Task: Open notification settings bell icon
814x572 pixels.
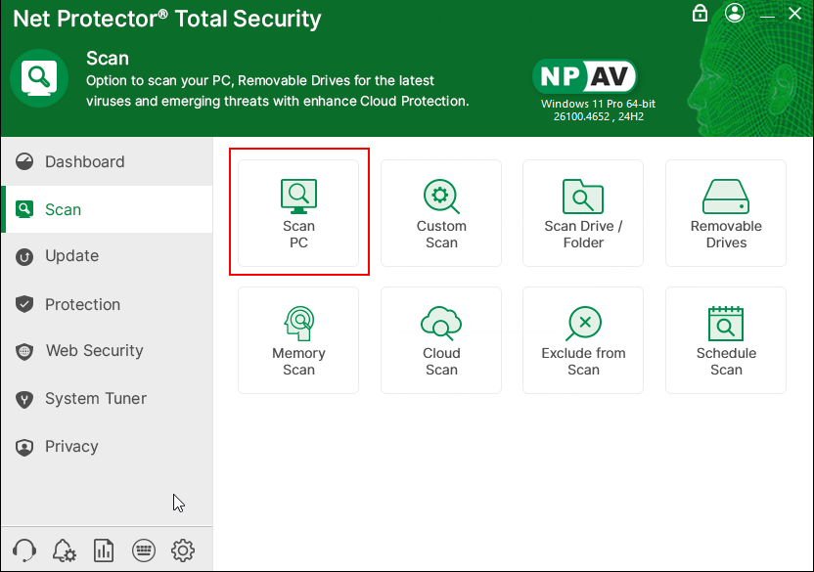Action: point(65,550)
